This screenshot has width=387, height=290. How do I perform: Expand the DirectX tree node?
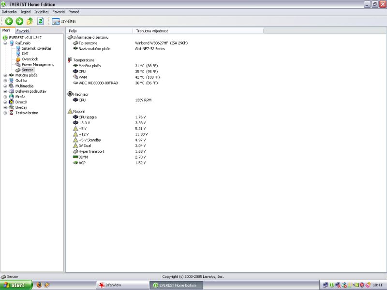[5, 102]
